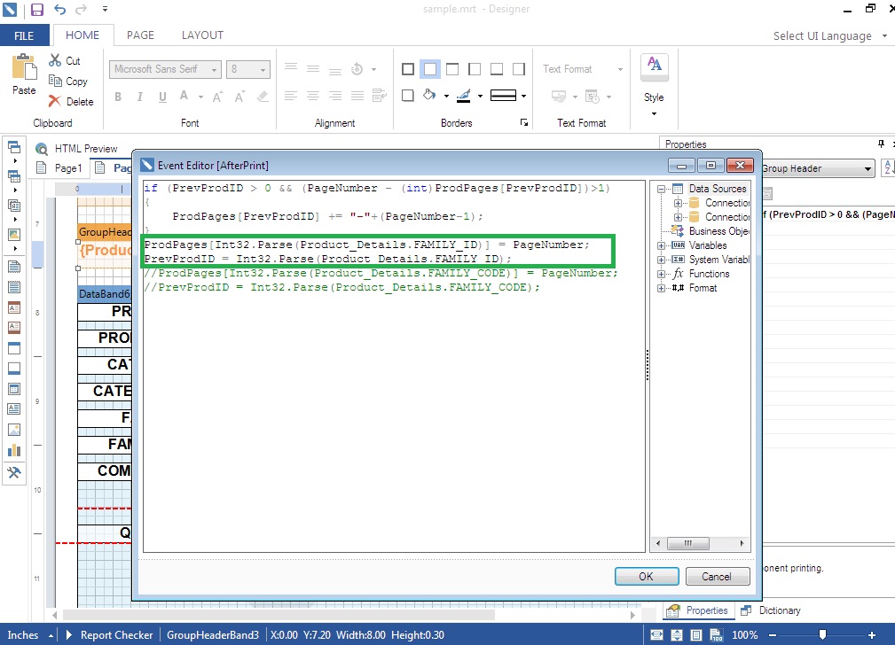Click the clear formatting eraser icon
Viewport: 895px width, 645px height.
(263, 97)
